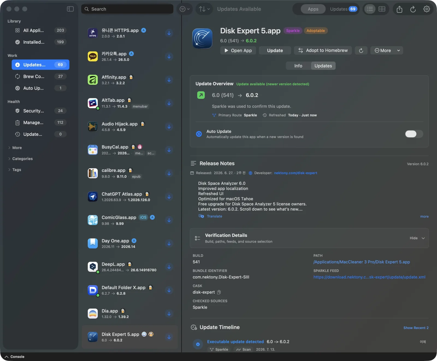Expand the Tags section

tap(14, 170)
